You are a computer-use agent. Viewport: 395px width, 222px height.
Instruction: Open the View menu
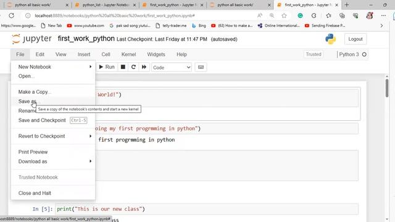tap(60, 54)
